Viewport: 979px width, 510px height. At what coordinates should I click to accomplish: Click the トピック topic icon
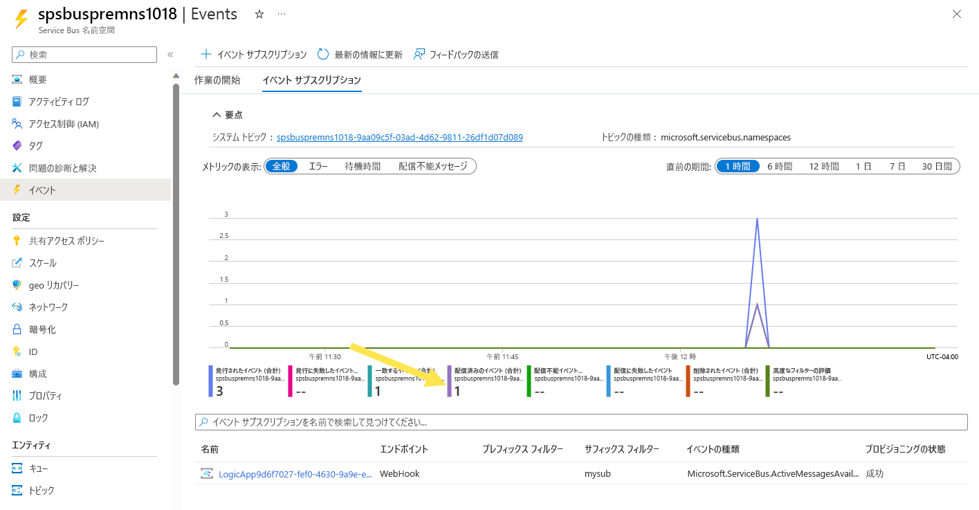[17, 491]
